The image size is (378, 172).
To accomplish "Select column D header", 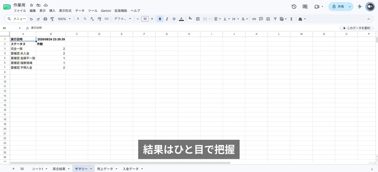I will [99, 34].
